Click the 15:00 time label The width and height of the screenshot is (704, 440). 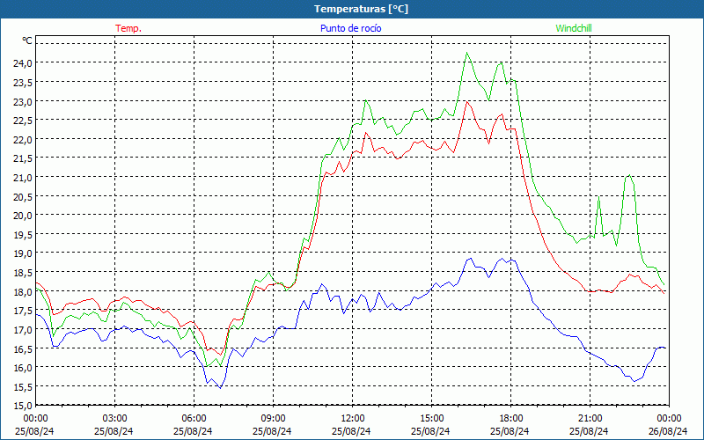431,419
